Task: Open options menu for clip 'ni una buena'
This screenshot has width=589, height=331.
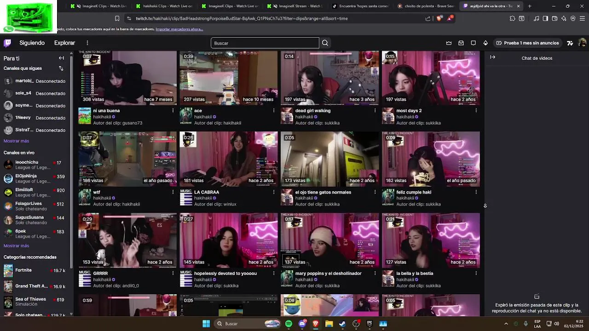Action: pos(173,110)
